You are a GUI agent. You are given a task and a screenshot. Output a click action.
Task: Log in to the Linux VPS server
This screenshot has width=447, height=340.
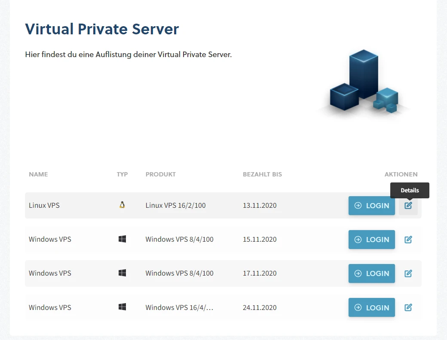pyautogui.click(x=371, y=206)
